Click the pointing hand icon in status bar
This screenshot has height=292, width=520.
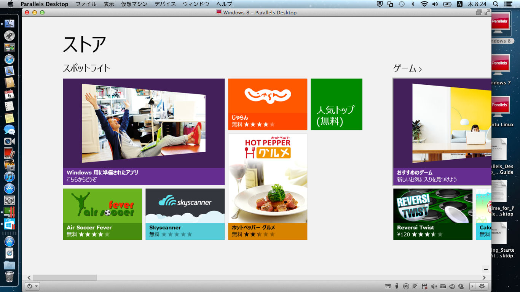point(452,286)
